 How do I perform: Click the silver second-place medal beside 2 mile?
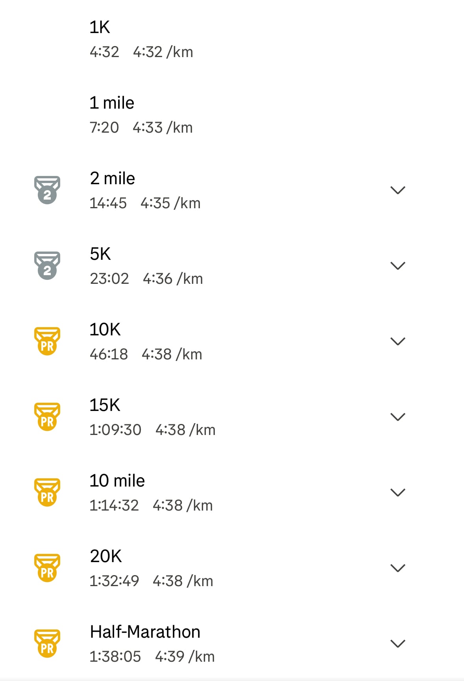point(47,190)
